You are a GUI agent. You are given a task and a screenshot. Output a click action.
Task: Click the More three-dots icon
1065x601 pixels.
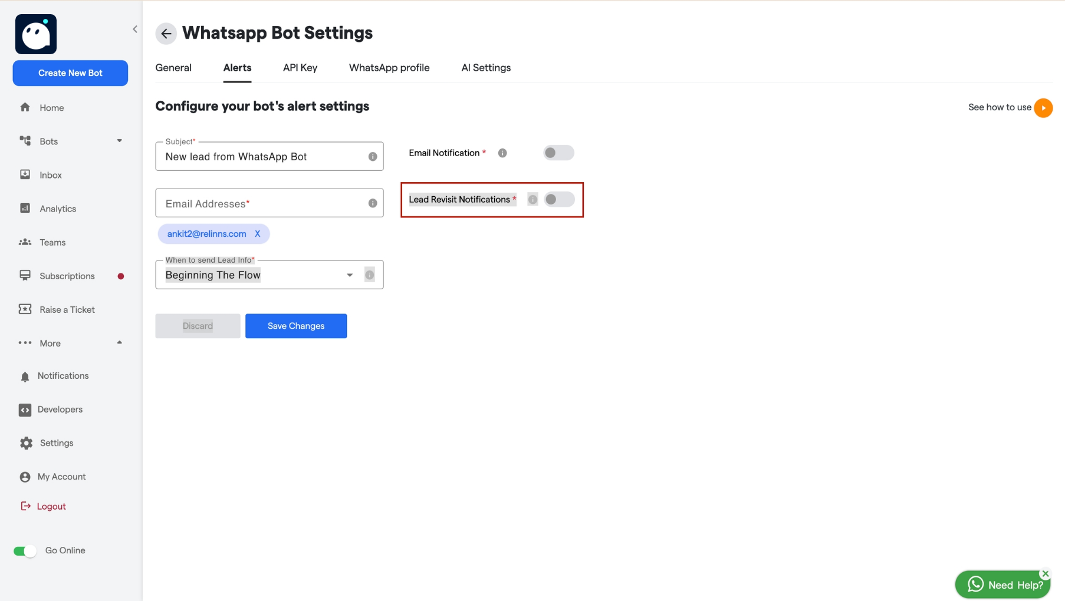click(25, 343)
